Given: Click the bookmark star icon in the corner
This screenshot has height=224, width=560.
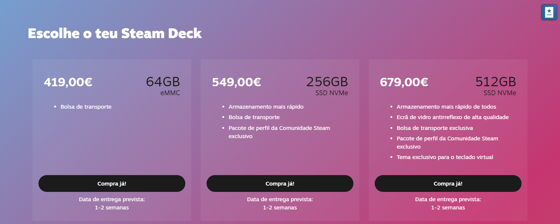Looking at the screenshot, I should (549, 12).
